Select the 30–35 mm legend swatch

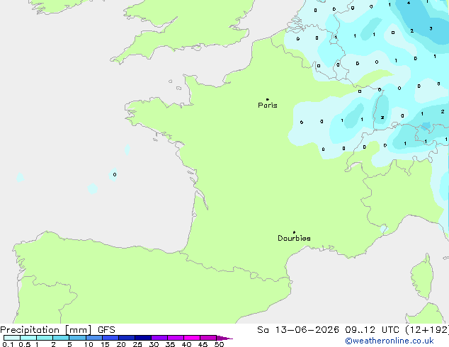pos(159,338)
